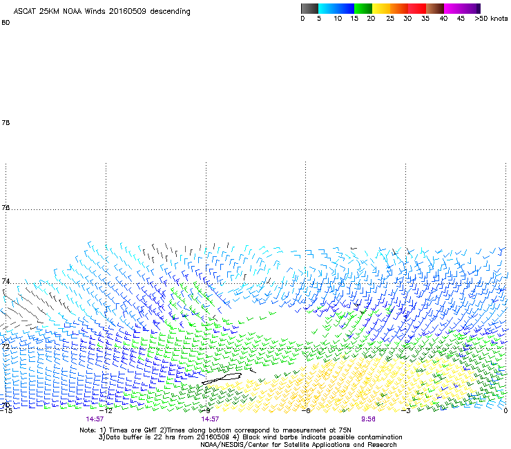Screen dimensions: 511x449
Task: Click the '10' value under the color bar
Action: pyautogui.click(x=338, y=19)
